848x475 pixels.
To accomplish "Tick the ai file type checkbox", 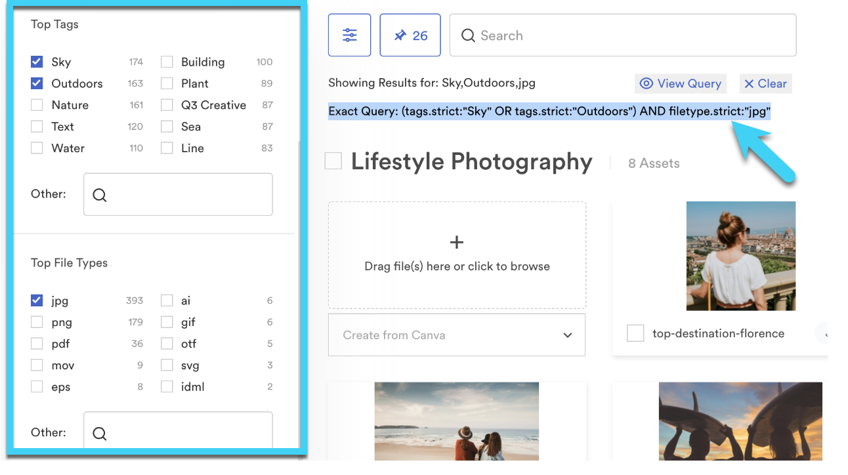I will (167, 300).
